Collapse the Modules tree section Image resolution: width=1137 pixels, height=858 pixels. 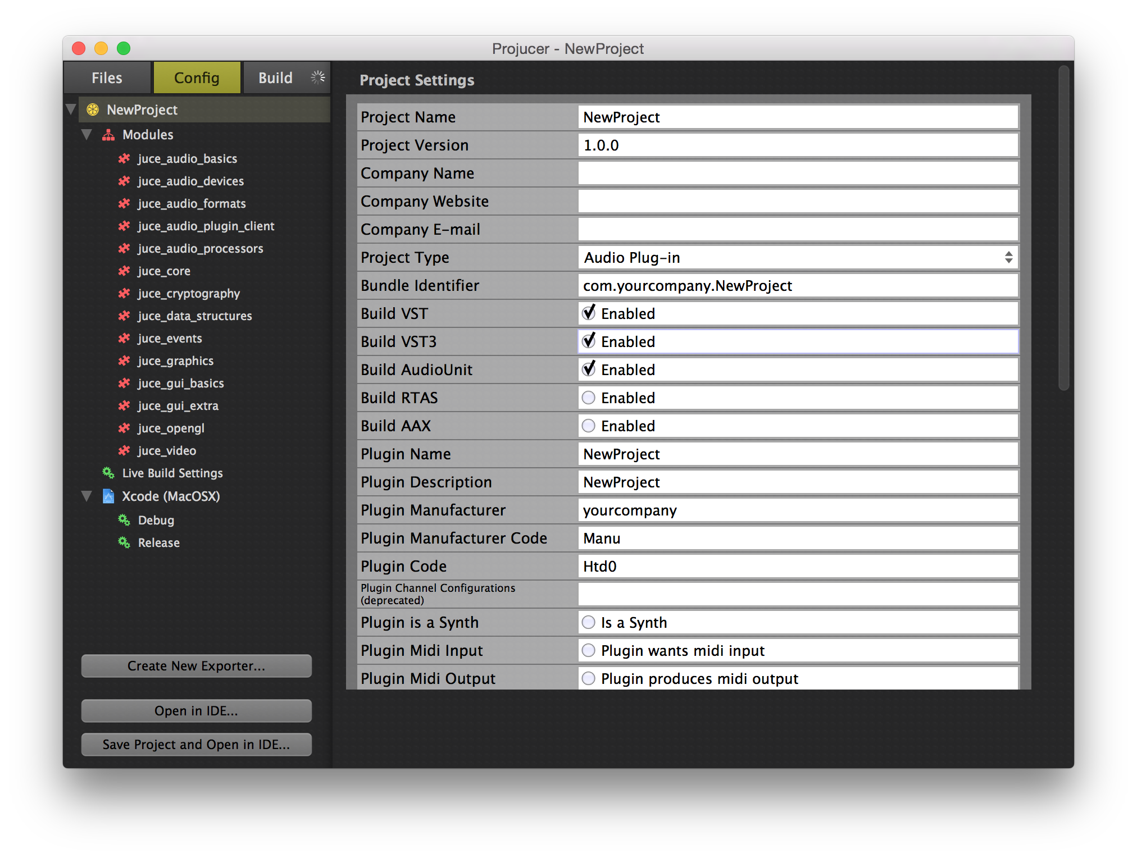[87, 135]
